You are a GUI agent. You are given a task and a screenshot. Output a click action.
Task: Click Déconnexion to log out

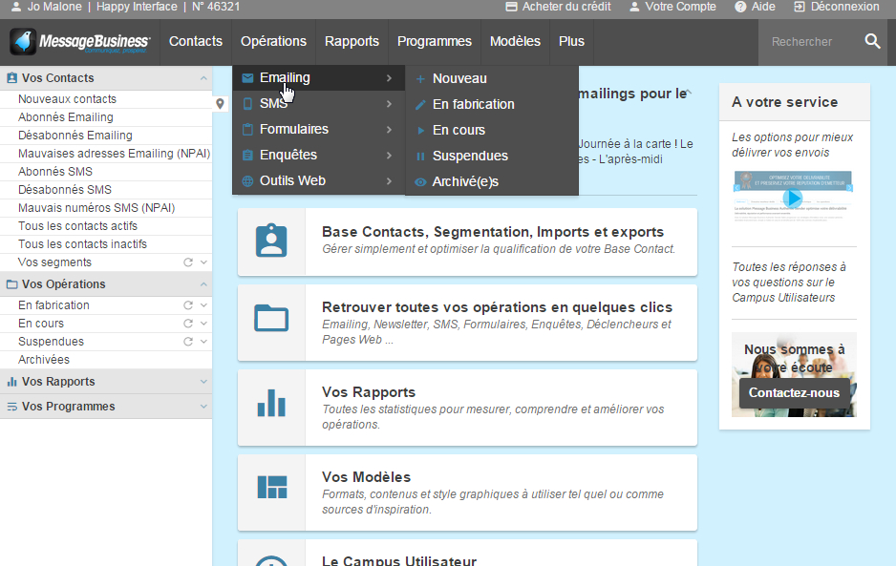(837, 7)
